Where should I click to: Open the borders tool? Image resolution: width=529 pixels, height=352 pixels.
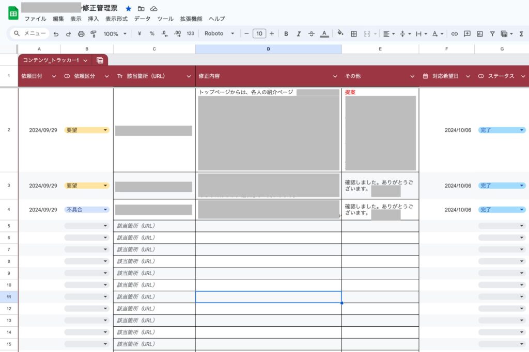[x=354, y=33]
